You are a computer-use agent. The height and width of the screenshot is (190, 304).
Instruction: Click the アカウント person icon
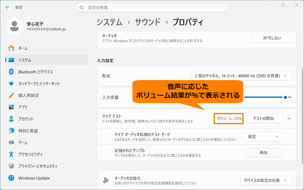pyautogui.click(x=11, y=119)
